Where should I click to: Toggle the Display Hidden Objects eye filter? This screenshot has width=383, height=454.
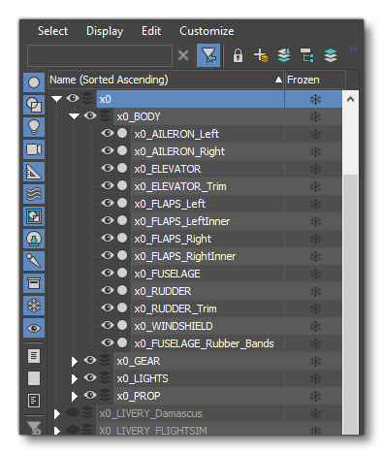click(34, 328)
